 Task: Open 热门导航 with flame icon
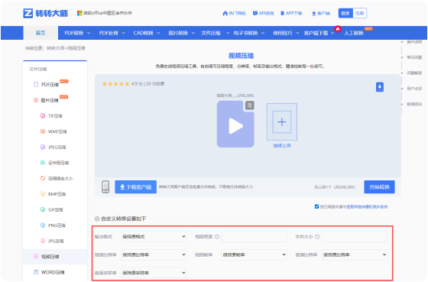pyautogui.click(x=234, y=13)
